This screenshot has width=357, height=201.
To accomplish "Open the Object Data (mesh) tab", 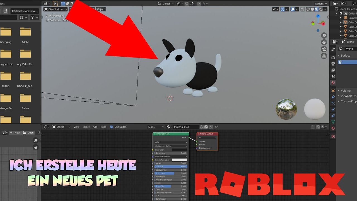I will click(333, 122).
